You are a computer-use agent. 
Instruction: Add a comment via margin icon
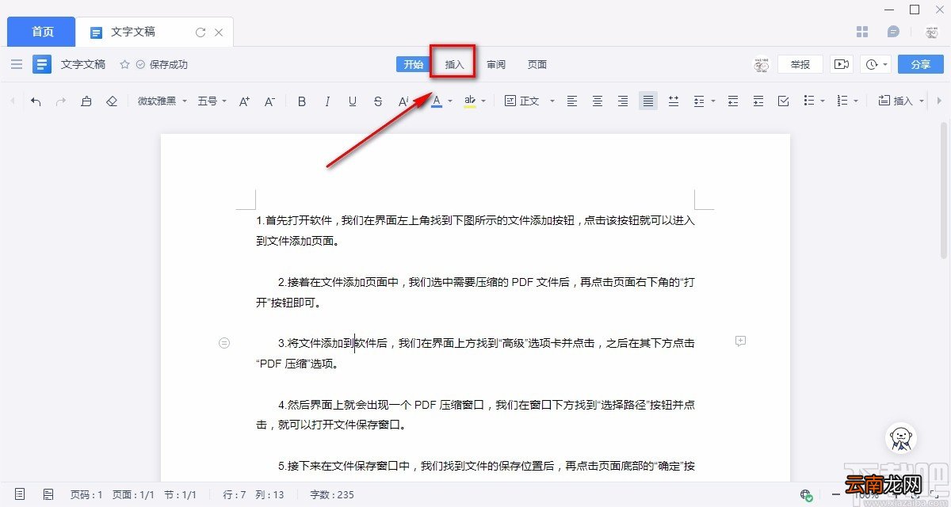[x=741, y=341]
